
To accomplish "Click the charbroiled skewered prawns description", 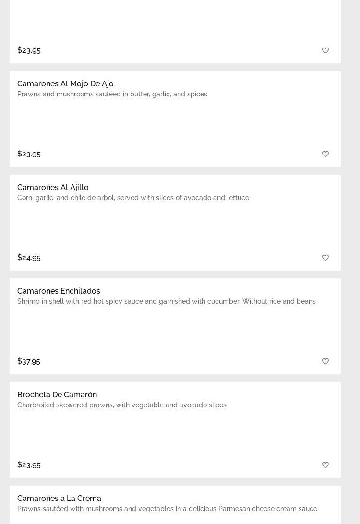I will (x=121, y=405).
